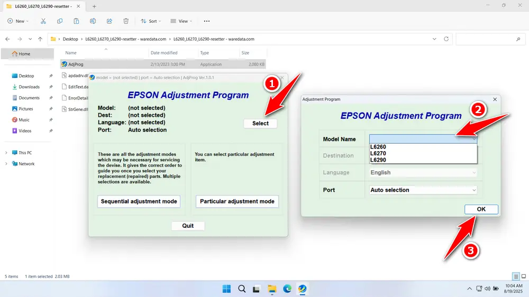
Task: Click the Paste clipboard icon
Action: tap(76, 21)
